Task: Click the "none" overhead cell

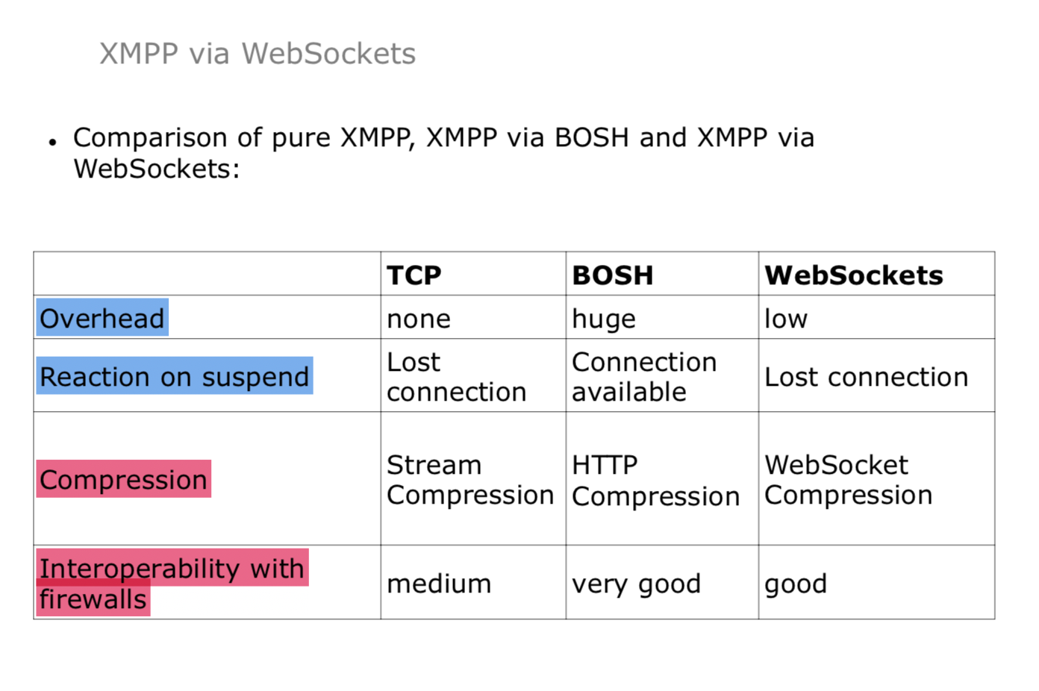Action: click(419, 319)
